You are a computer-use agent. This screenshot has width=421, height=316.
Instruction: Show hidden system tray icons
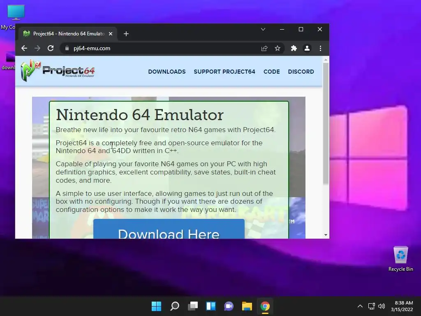click(x=360, y=306)
